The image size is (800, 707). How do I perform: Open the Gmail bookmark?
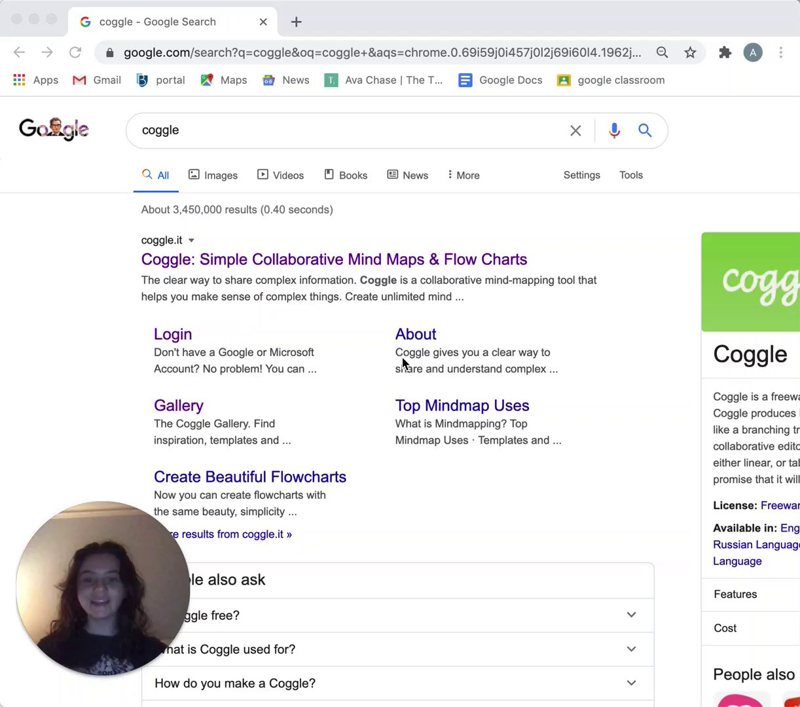[97, 80]
